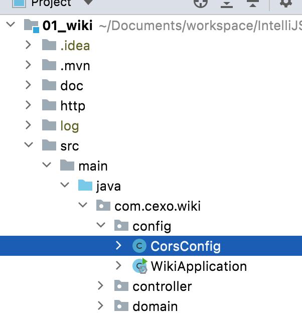This screenshot has height=314, width=302.
Task: Expand the .idea folder
Action: 28,45
